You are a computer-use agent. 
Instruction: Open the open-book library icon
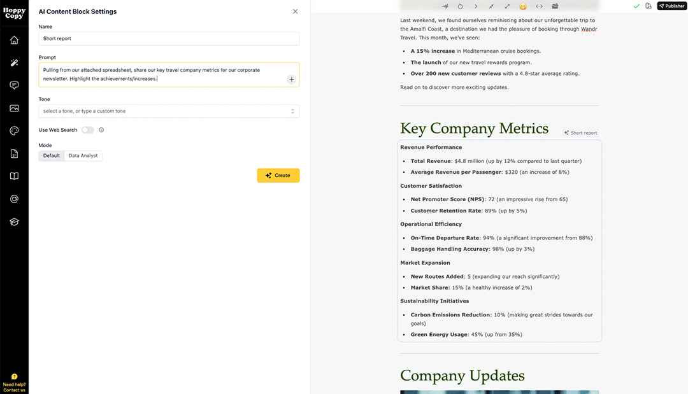tap(14, 176)
